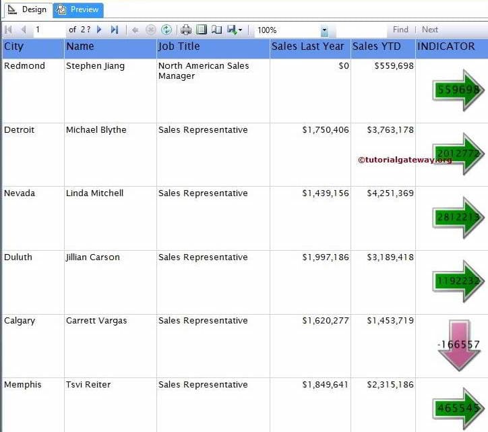
Task: Select the Detroit city cell
Action: click(x=33, y=155)
